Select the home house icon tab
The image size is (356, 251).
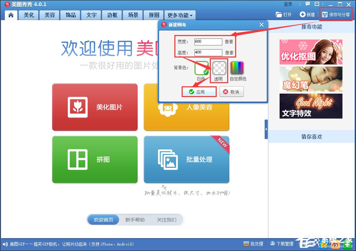pyautogui.click(x=11, y=15)
